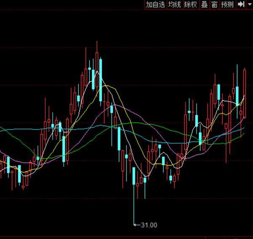Viewport: 253px width, 239px height.
Task: Enable the 叠 overlay comparison
Action: [x=205, y=5]
